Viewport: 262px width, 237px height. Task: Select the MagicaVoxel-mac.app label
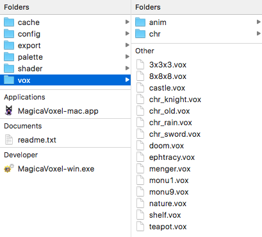58,111
